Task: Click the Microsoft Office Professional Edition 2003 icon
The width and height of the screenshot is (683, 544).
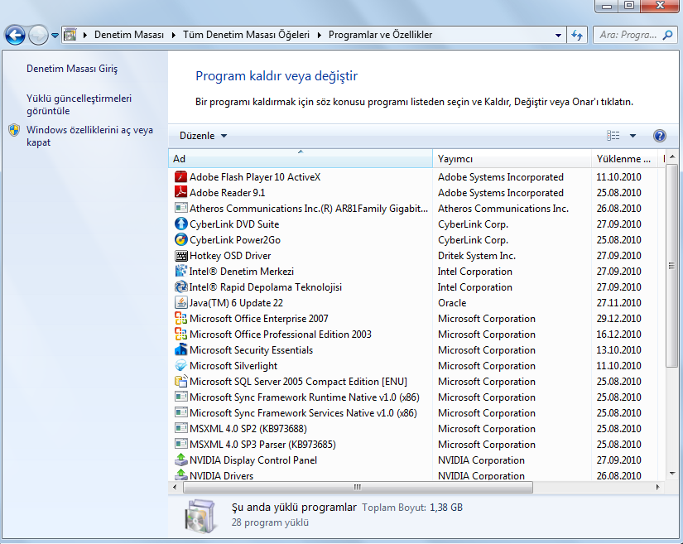Action: click(x=180, y=334)
